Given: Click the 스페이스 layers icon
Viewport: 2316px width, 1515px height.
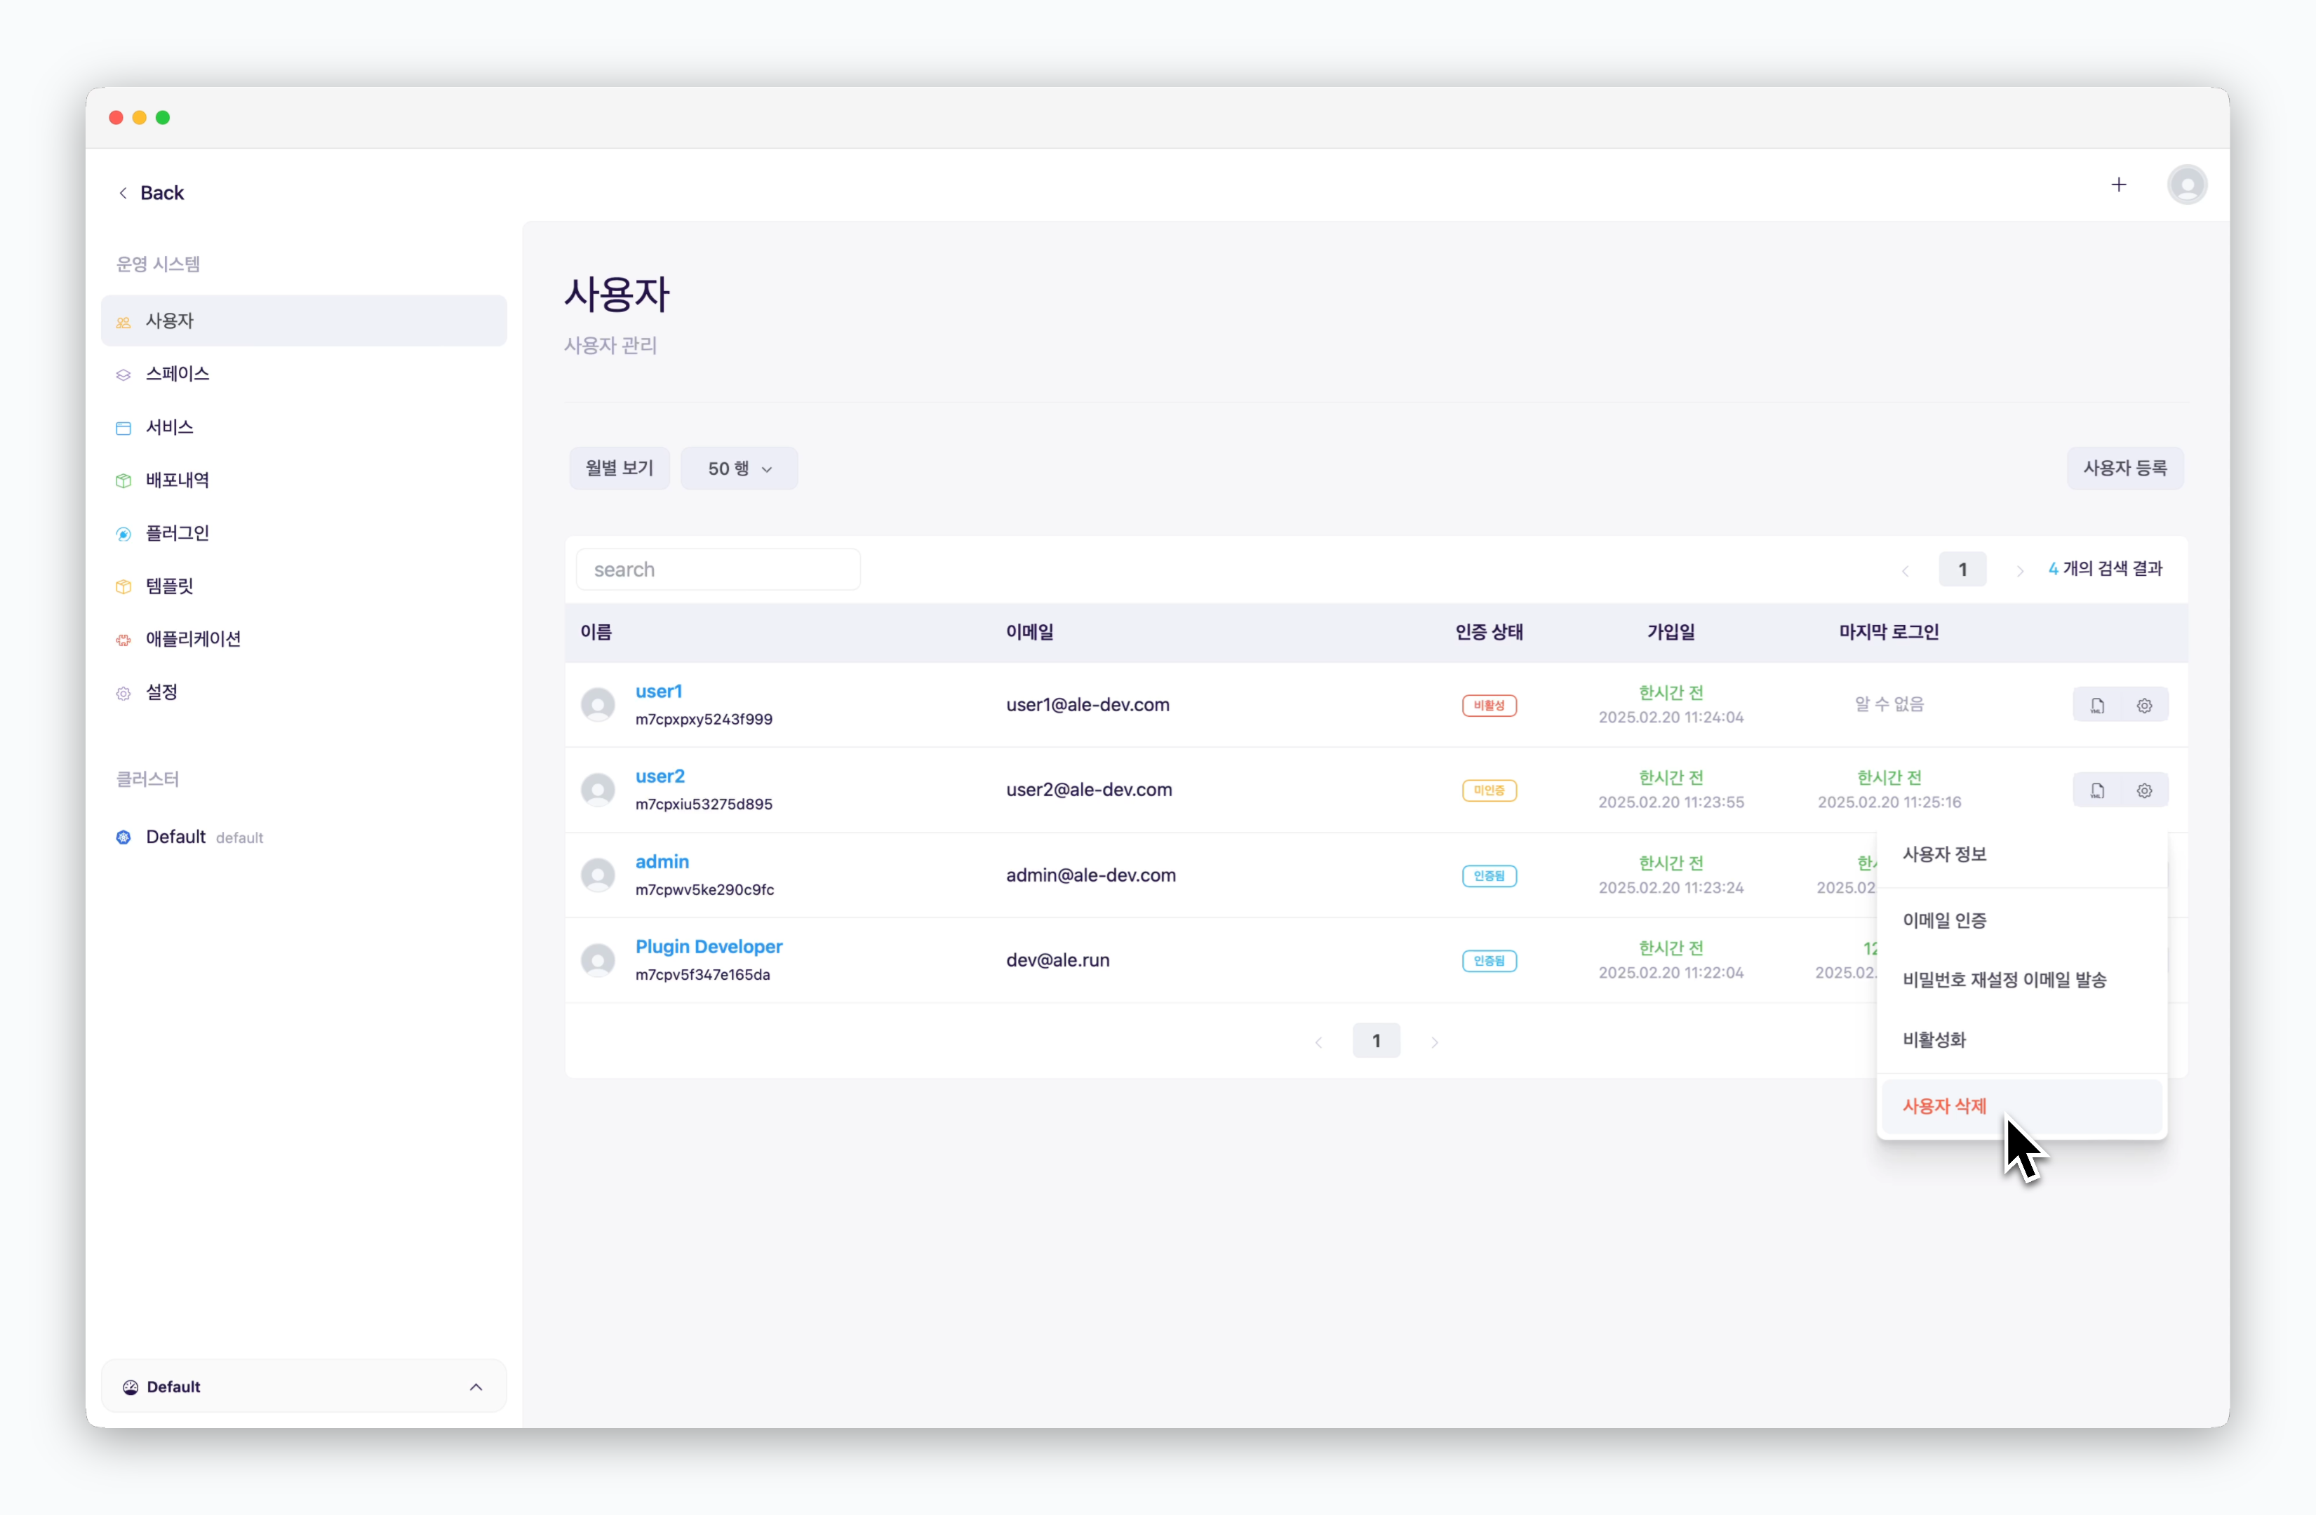Looking at the screenshot, I should (123, 375).
